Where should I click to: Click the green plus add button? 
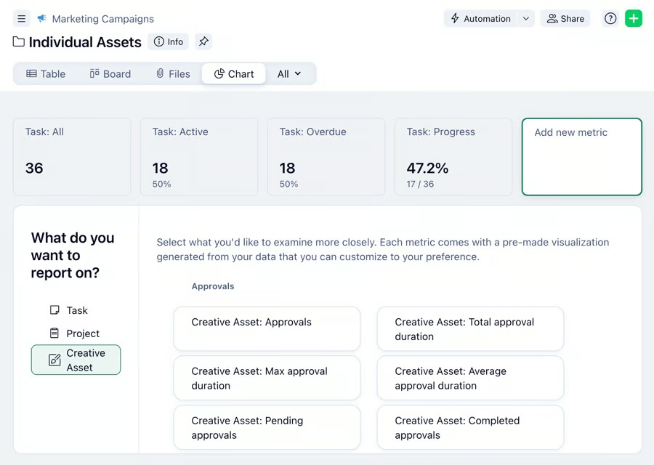pos(634,19)
